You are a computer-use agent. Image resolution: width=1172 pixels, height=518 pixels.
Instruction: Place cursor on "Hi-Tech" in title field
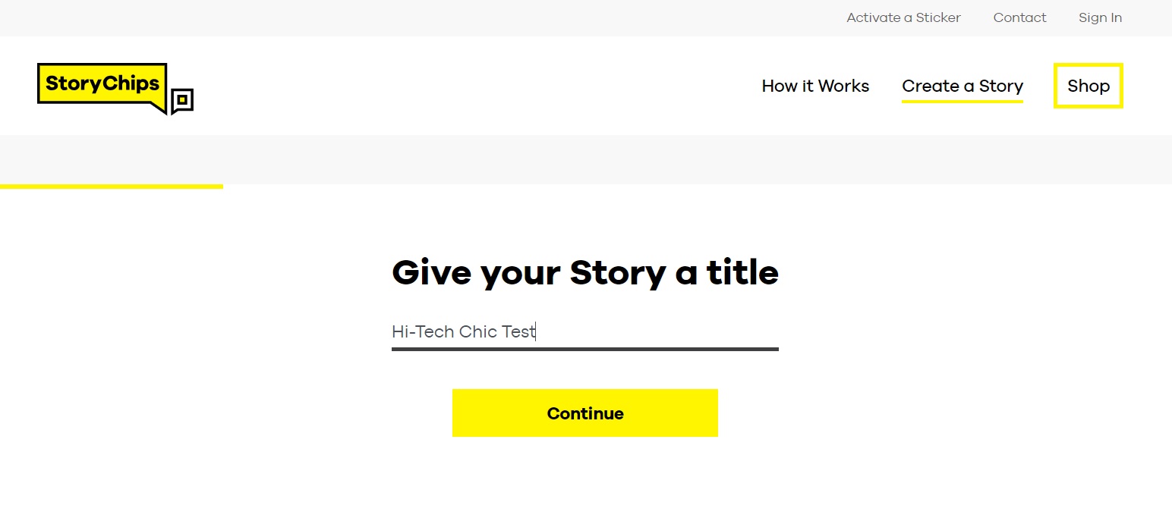(x=423, y=331)
